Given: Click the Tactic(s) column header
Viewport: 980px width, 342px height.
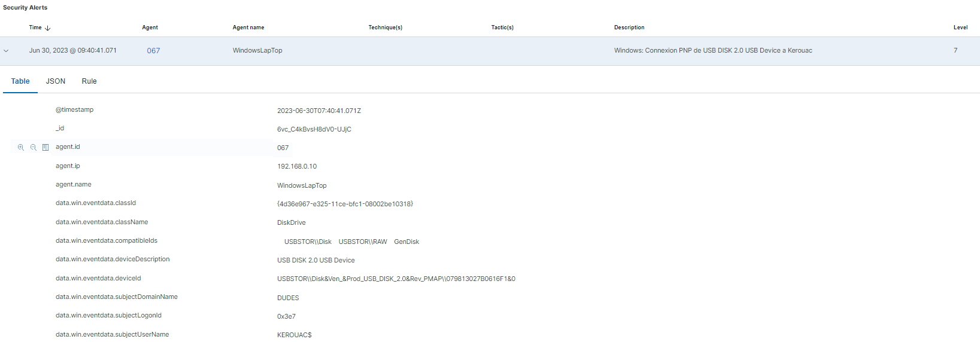Looking at the screenshot, I should 502,28.
